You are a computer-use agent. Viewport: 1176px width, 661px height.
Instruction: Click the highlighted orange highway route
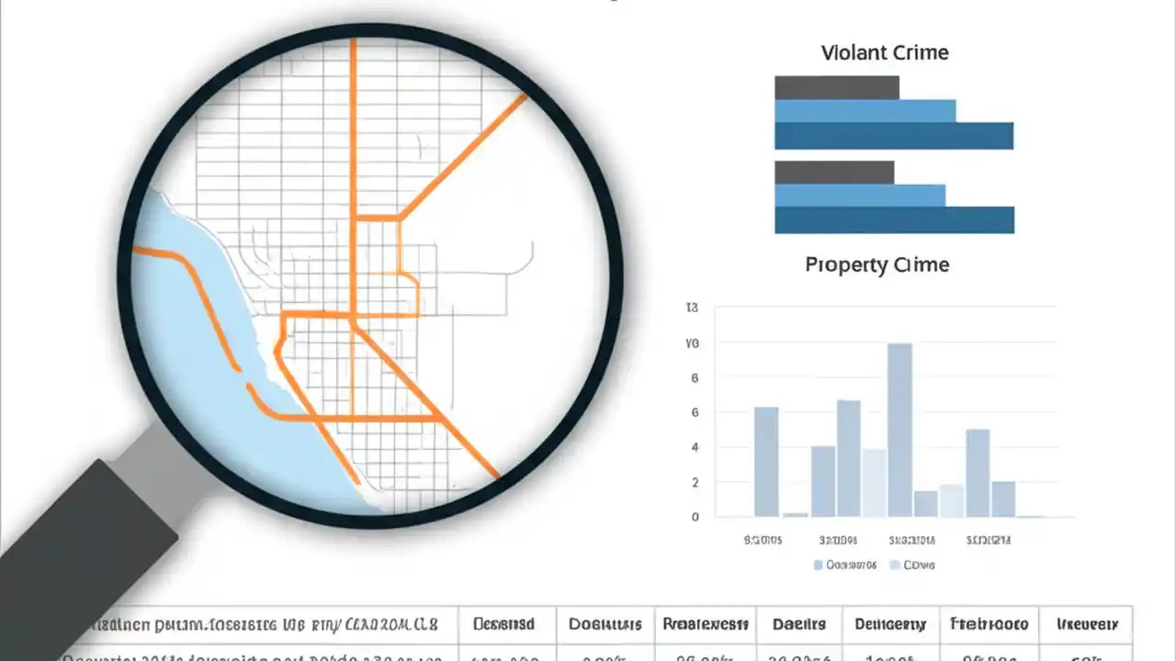tap(354, 184)
